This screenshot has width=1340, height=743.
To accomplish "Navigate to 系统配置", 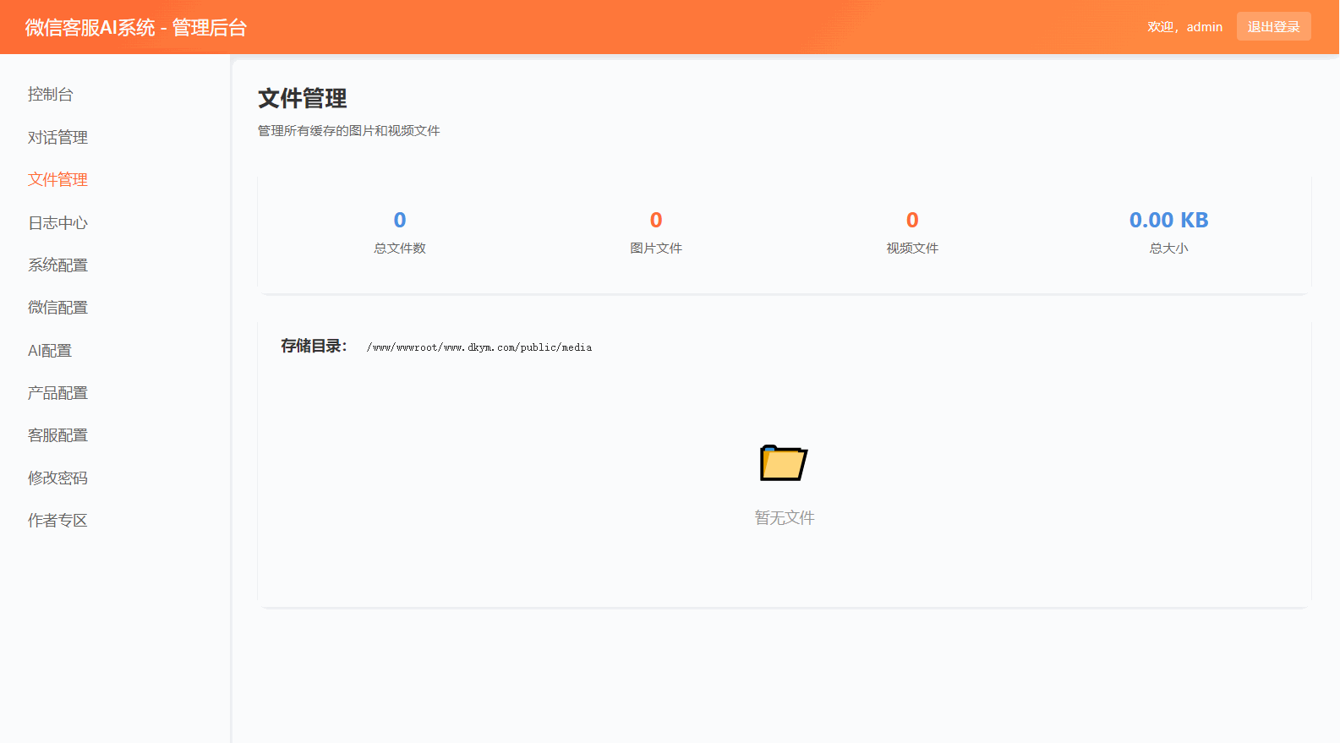I will pos(57,265).
